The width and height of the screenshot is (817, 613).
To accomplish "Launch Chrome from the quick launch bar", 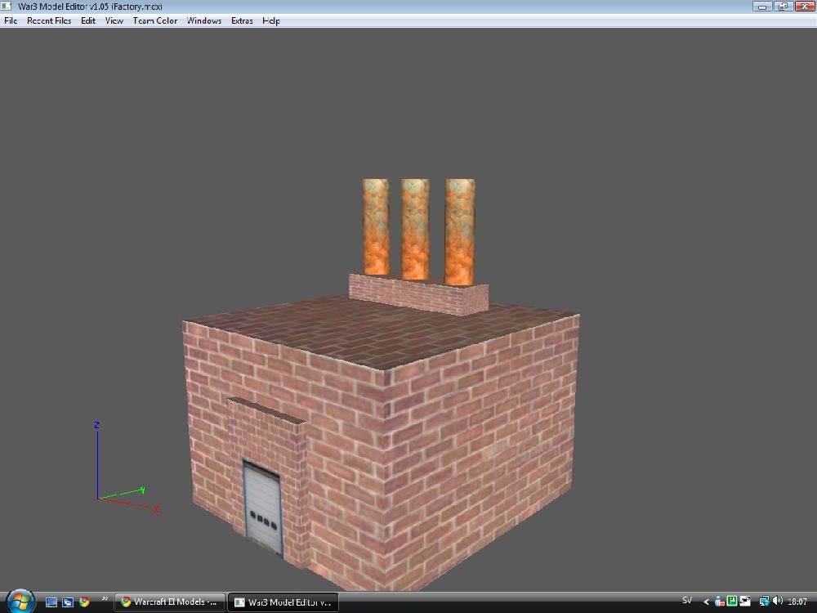I will pos(84,602).
